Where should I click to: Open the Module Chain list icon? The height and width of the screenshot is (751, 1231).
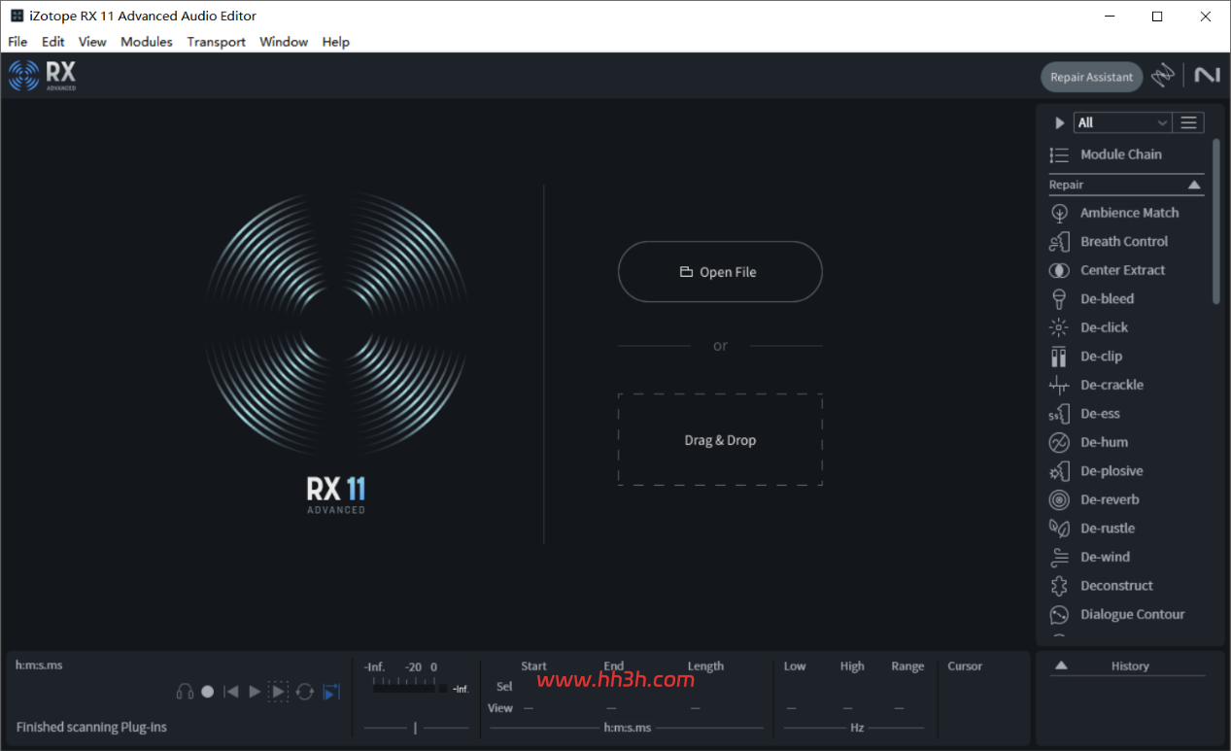[1059, 154]
